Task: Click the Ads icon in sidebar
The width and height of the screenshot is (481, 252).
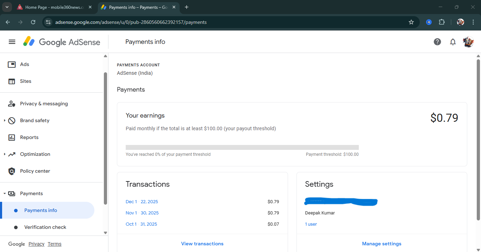Action: (12, 65)
